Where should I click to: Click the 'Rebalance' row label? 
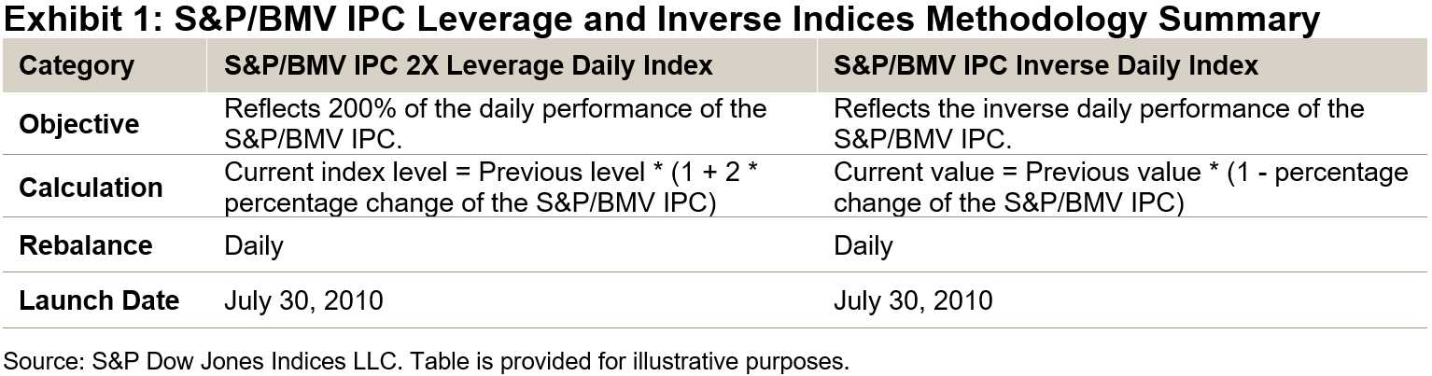coord(85,245)
